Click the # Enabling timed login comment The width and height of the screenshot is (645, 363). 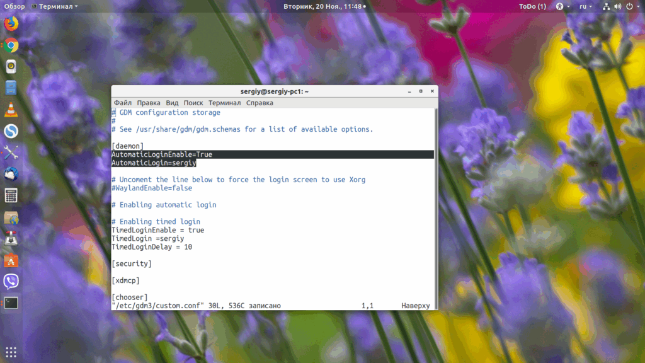[156, 222]
